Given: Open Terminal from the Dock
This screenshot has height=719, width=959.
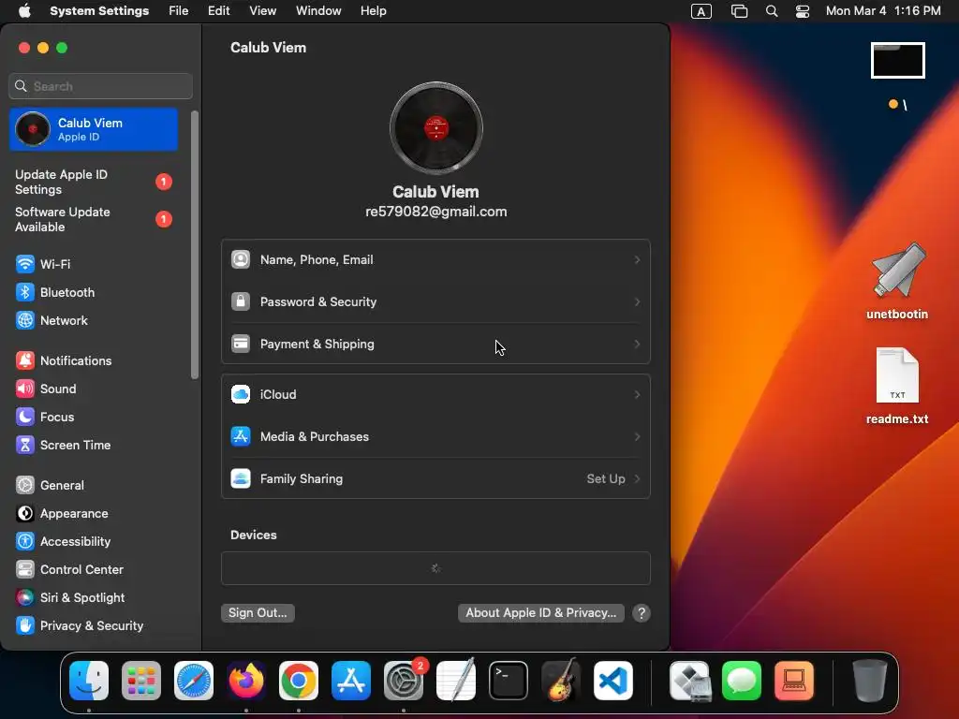Looking at the screenshot, I should (x=509, y=681).
